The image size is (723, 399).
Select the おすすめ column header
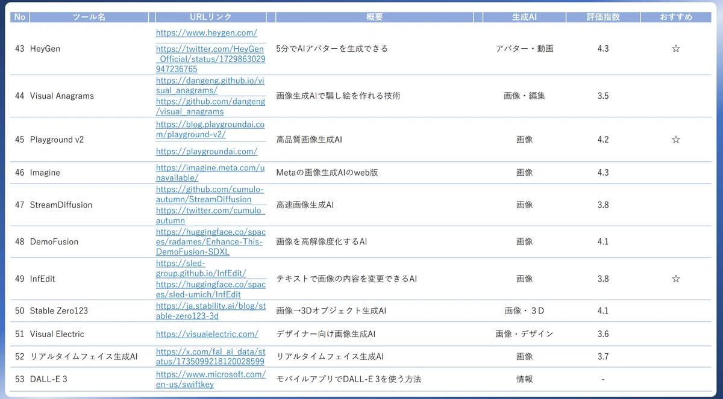(675, 17)
